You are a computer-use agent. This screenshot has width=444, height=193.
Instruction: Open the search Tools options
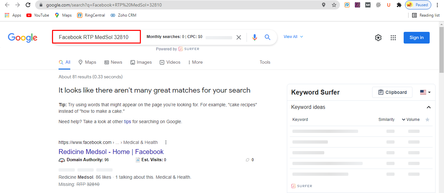click(x=265, y=62)
